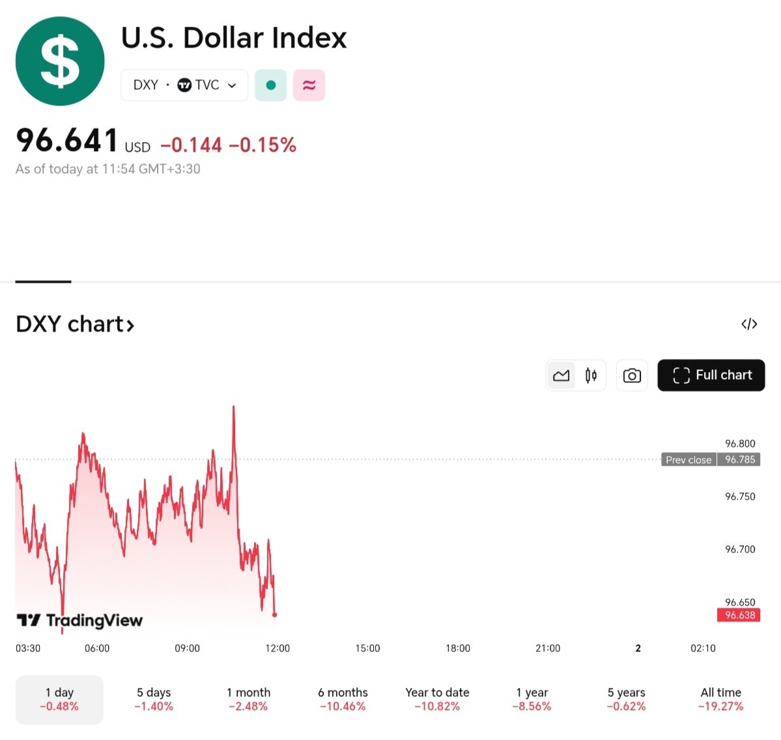Switch to candlestick chart style
Screen dimensions: 781x740
tap(591, 375)
